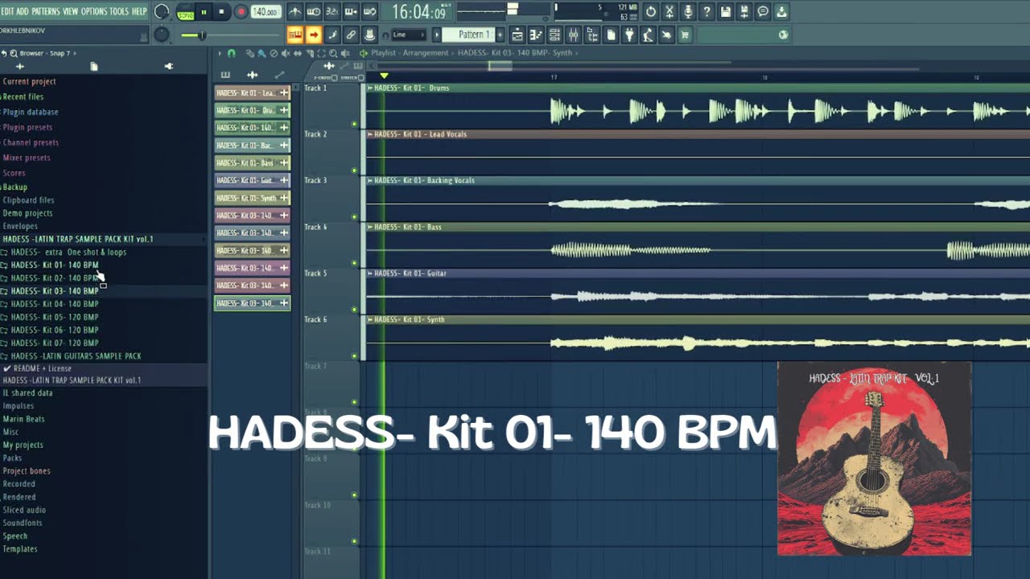Open the EDIT menu
Viewport: 1030px width, 579px height.
pyautogui.click(x=7, y=11)
